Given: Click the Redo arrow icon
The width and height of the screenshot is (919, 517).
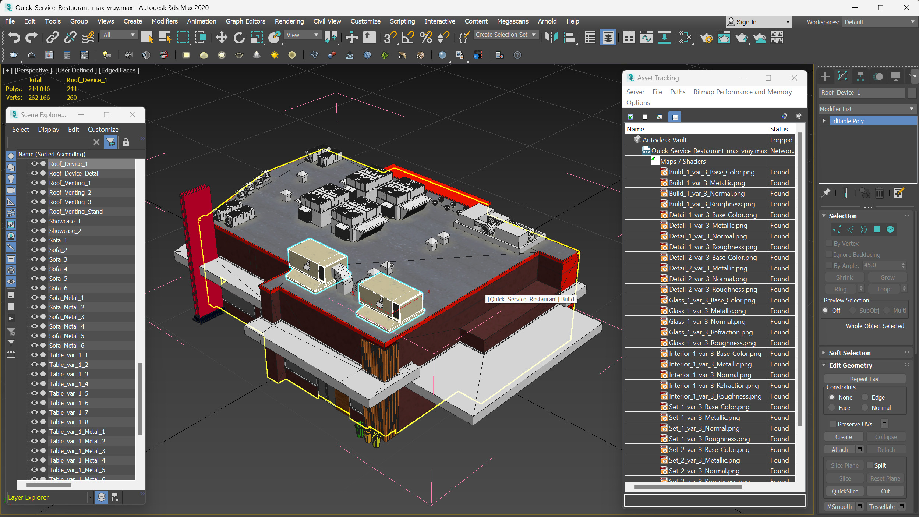Looking at the screenshot, I should (x=31, y=37).
